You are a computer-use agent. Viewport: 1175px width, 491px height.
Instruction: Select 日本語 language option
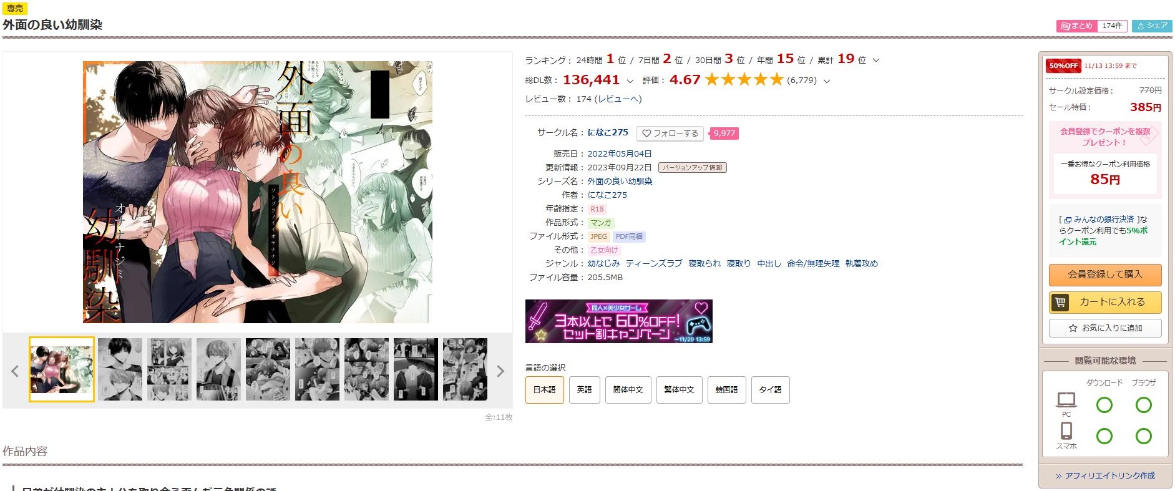545,390
